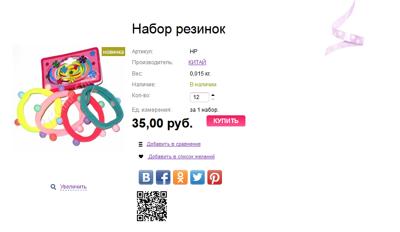Click the Набор резинок product title
Viewport: 400px width, 232px height.
pyautogui.click(x=179, y=29)
